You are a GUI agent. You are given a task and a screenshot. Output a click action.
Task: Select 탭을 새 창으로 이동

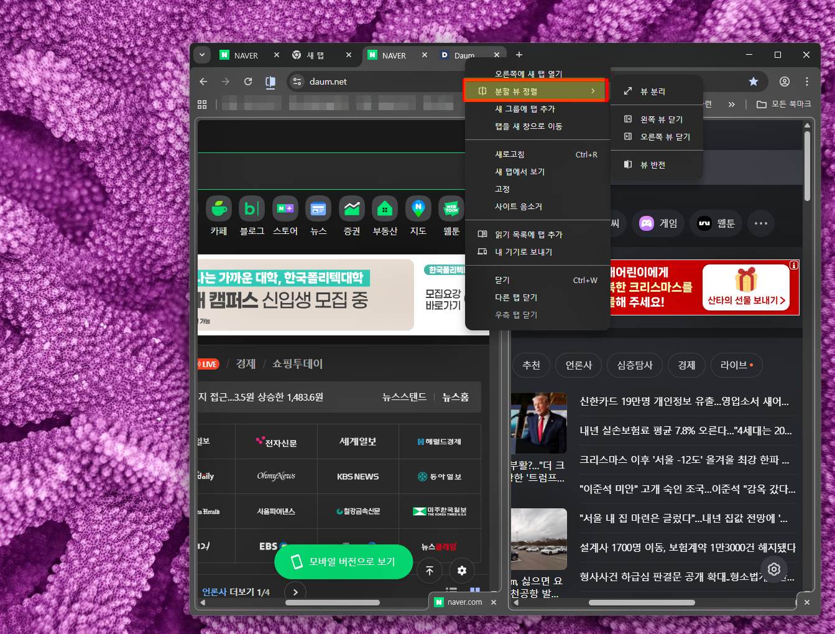coord(537,126)
